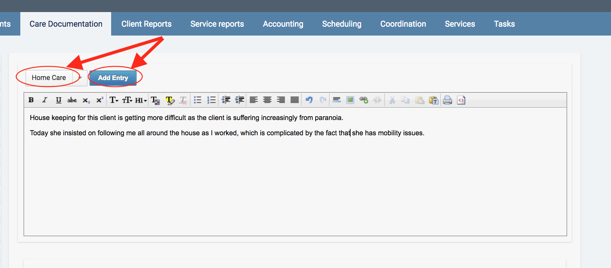The image size is (611, 268).
Task: Click the Add Entry button
Action: (x=113, y=78)
